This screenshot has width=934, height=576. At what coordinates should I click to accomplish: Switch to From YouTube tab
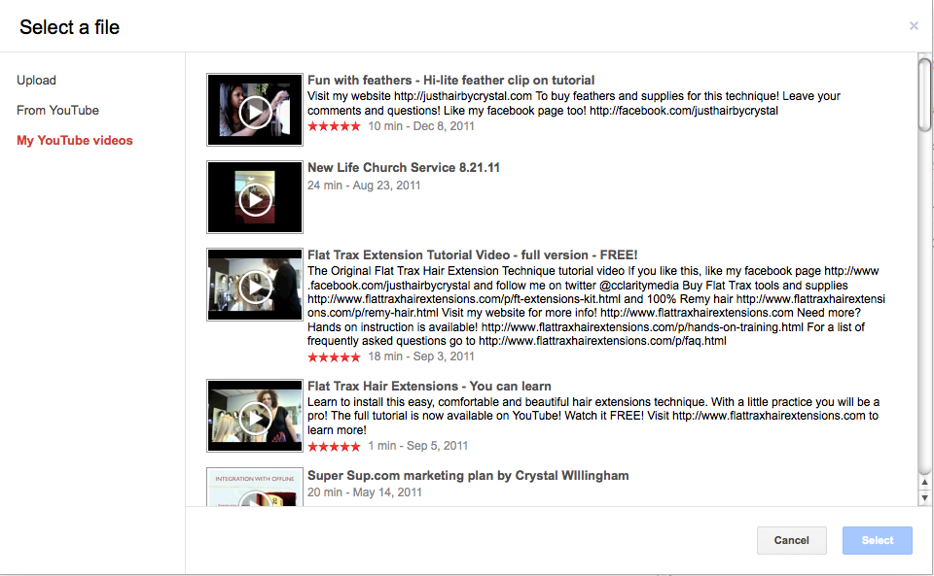tap(57, 110)
